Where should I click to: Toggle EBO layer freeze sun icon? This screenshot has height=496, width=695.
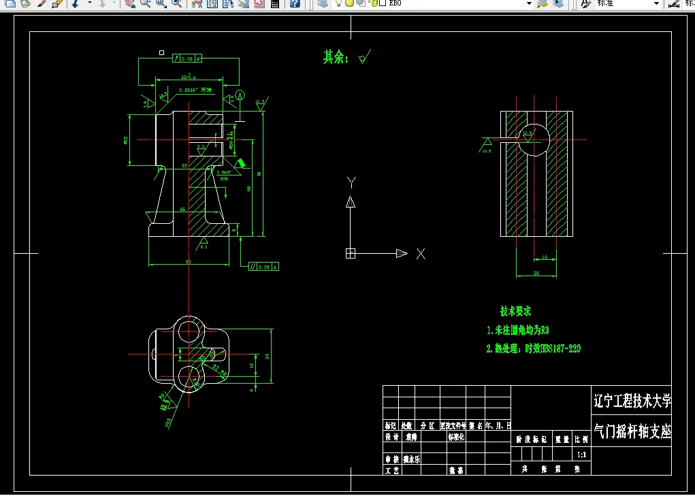[x=350, y=3]
